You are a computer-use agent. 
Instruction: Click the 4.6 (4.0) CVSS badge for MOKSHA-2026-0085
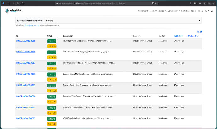point(52,91)
